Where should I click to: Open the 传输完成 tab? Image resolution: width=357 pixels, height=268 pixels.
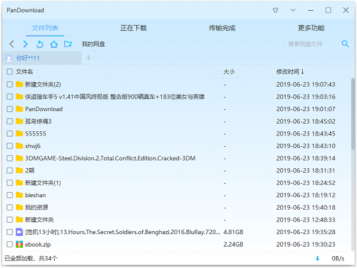pyautogui.click(x=222, y=28)
